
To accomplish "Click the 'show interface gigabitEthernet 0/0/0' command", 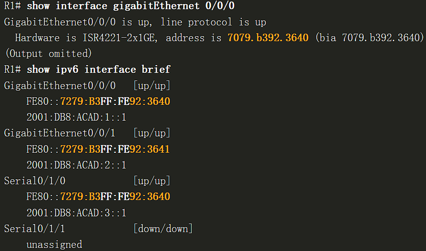I will click(x=131, y=6).
